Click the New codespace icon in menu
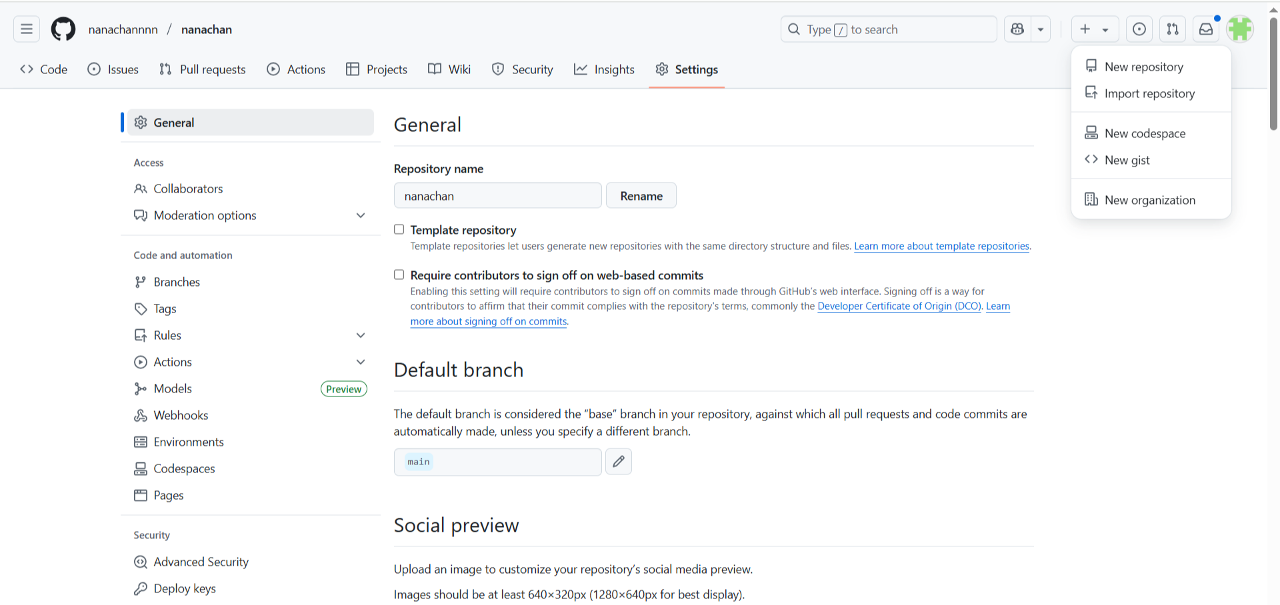Image resolution: width=1280 pixels, height=605 pixels. tap(1091, 133)
